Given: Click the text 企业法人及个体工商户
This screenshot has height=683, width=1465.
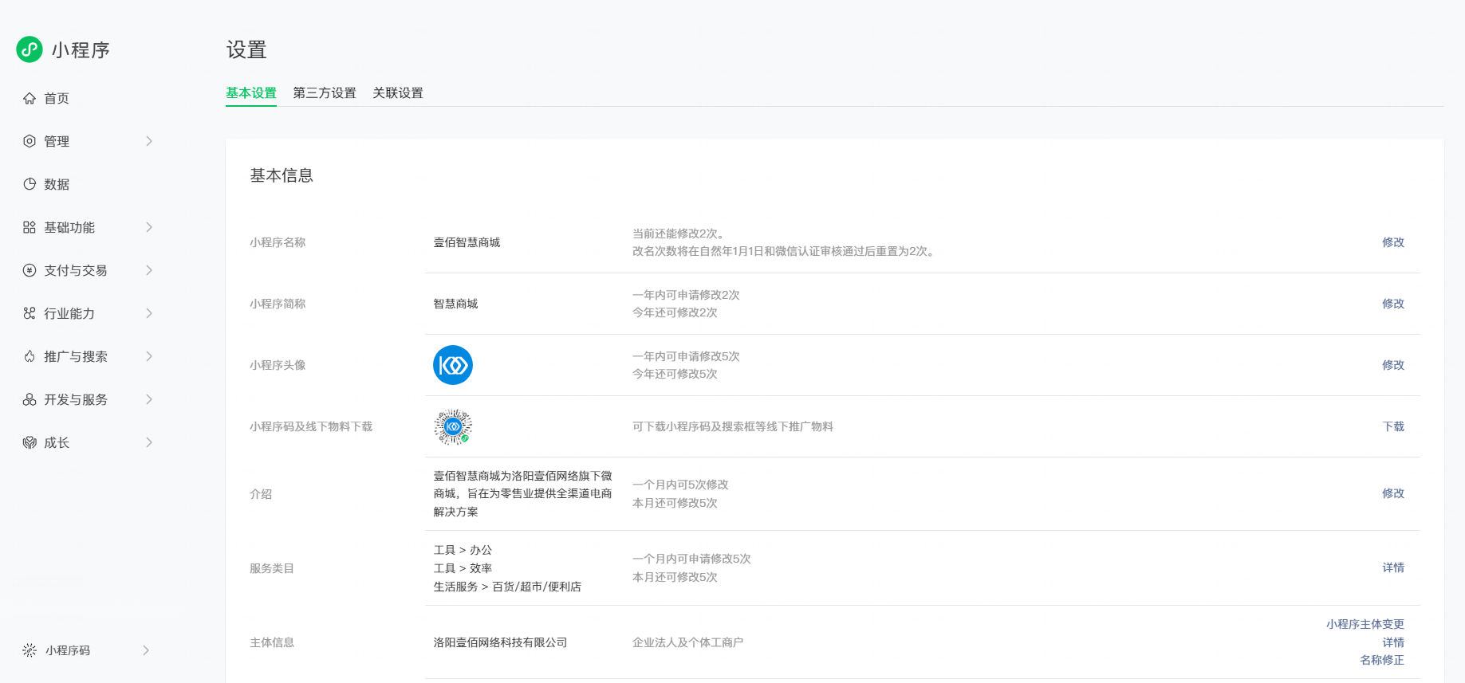Looking at the screenshot, I should (x=687, y=642).
